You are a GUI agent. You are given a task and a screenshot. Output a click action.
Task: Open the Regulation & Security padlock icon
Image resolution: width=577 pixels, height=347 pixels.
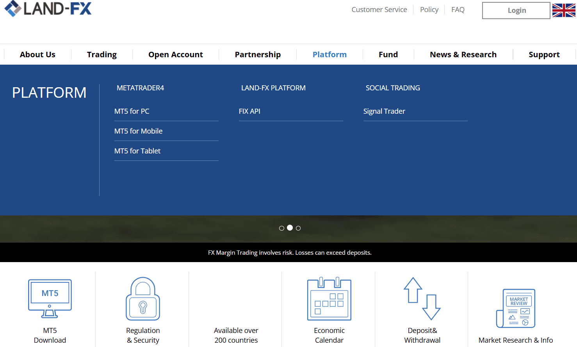coord(143,299)
